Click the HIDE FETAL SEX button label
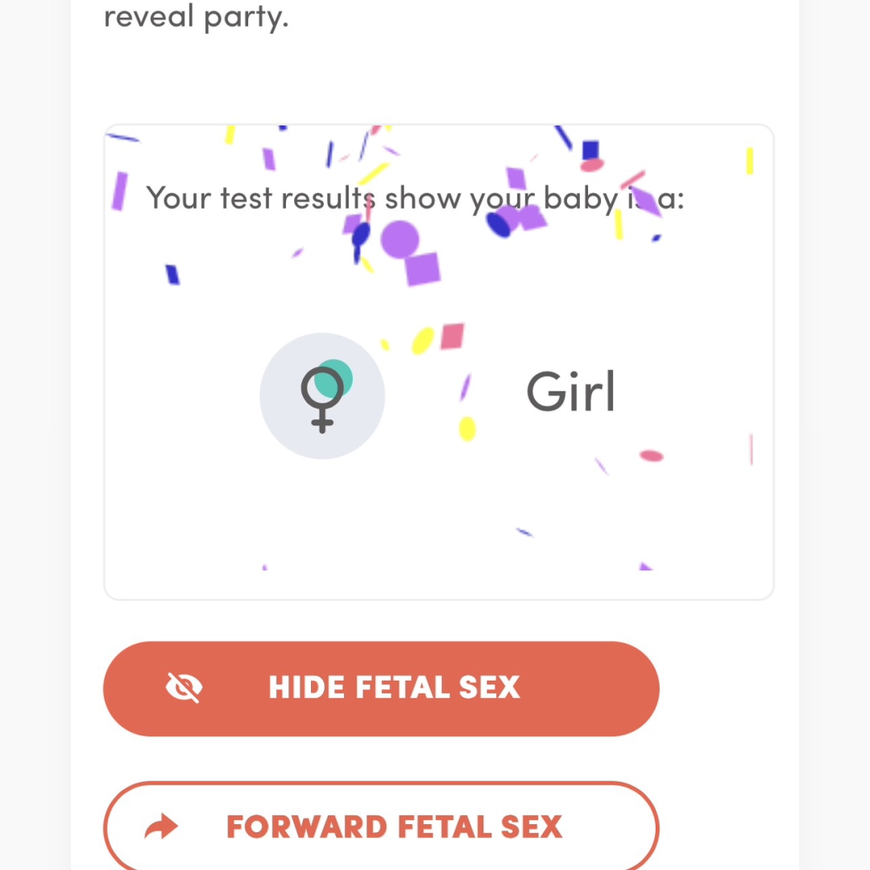The image size is (870, 870). (x=394, y=687)
